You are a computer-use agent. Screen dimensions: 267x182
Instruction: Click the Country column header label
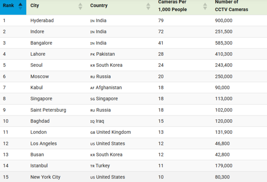[99, 6]
